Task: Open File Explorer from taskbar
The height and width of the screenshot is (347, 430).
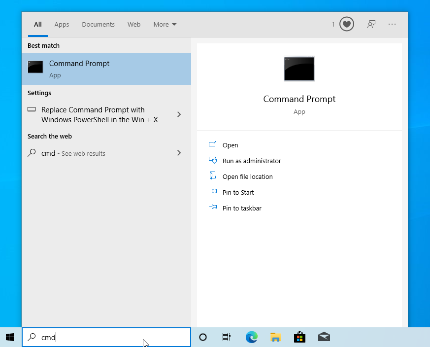Action: pyautogui.click(x=276, y=337)
